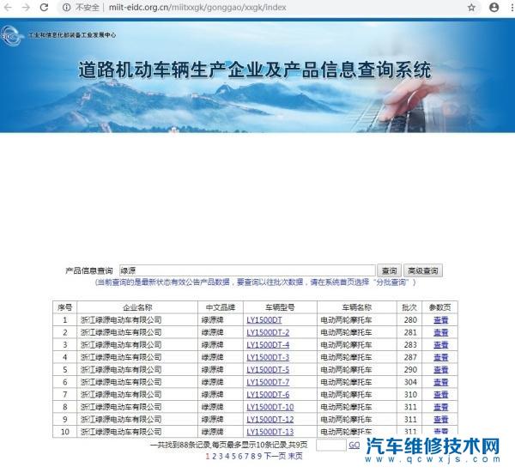This screenshot has height=473, width=515.
Task: Reload the page with refresh icon
Action: [44, 7]
